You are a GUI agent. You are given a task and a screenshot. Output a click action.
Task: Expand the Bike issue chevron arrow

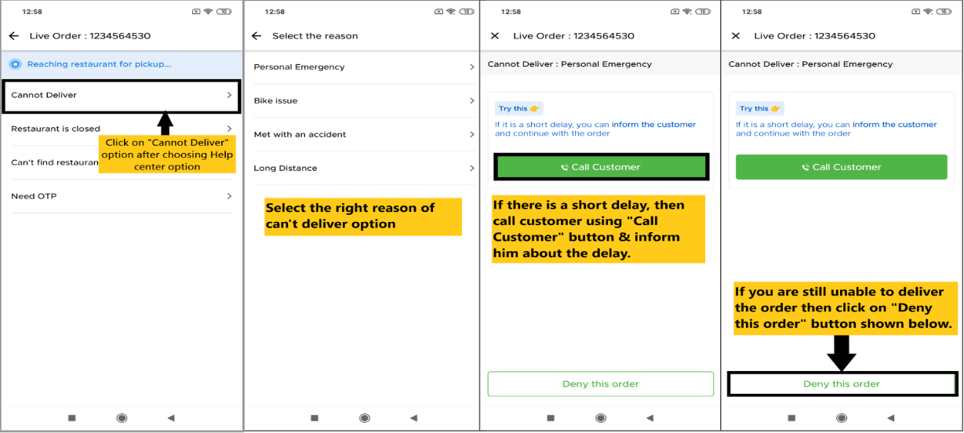471,101
